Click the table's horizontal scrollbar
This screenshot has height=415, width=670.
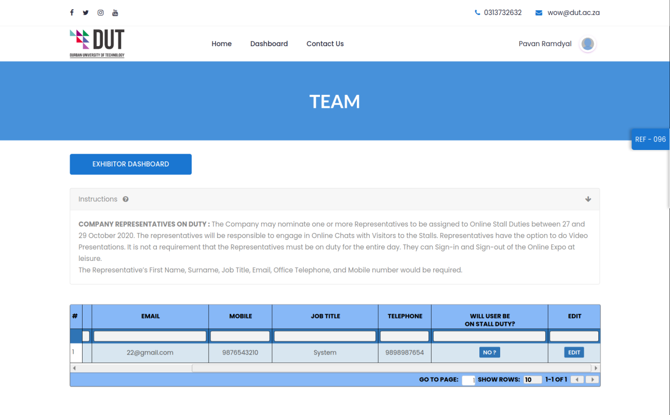pyautogui.click(x=391, y=368)
